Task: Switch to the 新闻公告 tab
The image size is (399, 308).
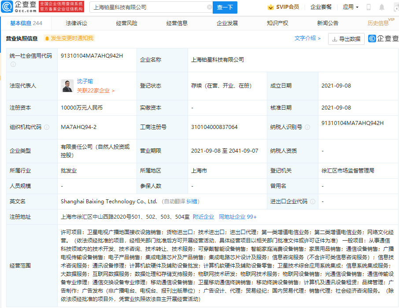Action: 328,23
